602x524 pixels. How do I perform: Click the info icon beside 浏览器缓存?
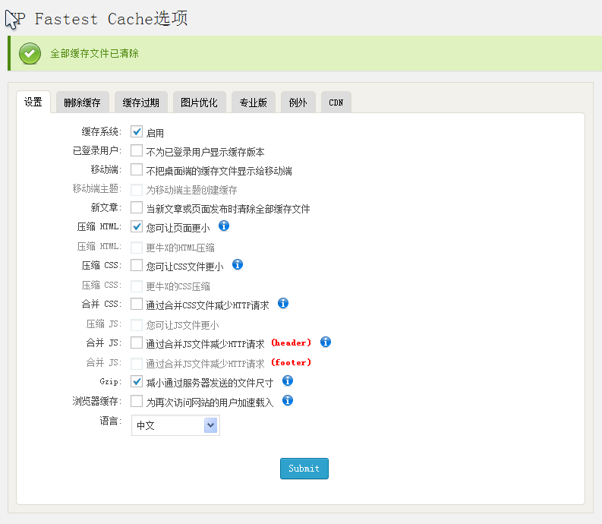coord(288,400)
